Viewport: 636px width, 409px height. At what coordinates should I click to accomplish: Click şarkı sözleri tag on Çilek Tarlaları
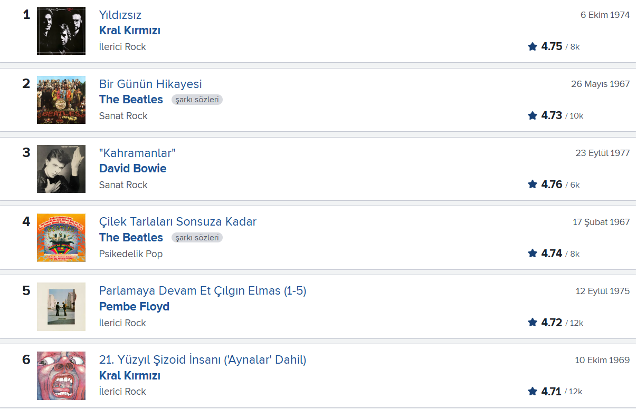point(197,238)
